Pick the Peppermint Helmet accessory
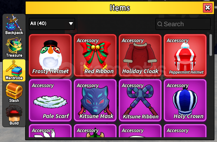The width and height of the screenshot is (217, 142). point(185,55)
